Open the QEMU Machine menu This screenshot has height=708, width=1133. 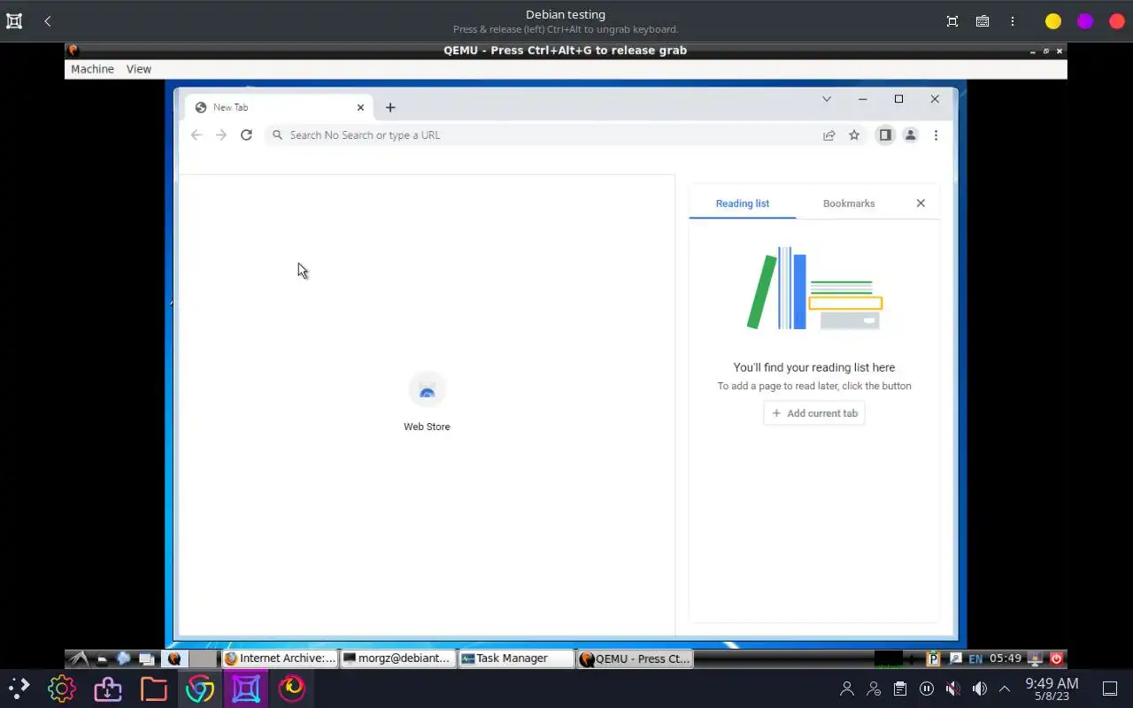click(x=92, y=69)
